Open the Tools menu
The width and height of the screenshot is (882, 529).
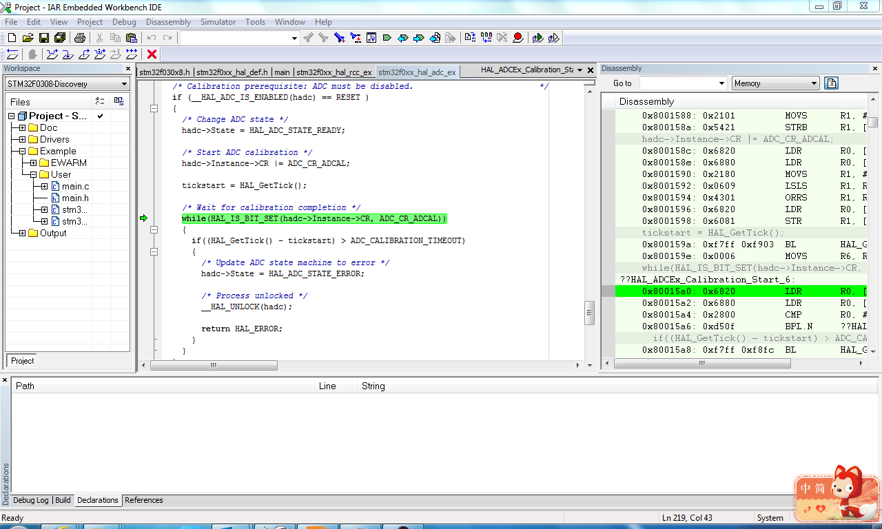255,22
